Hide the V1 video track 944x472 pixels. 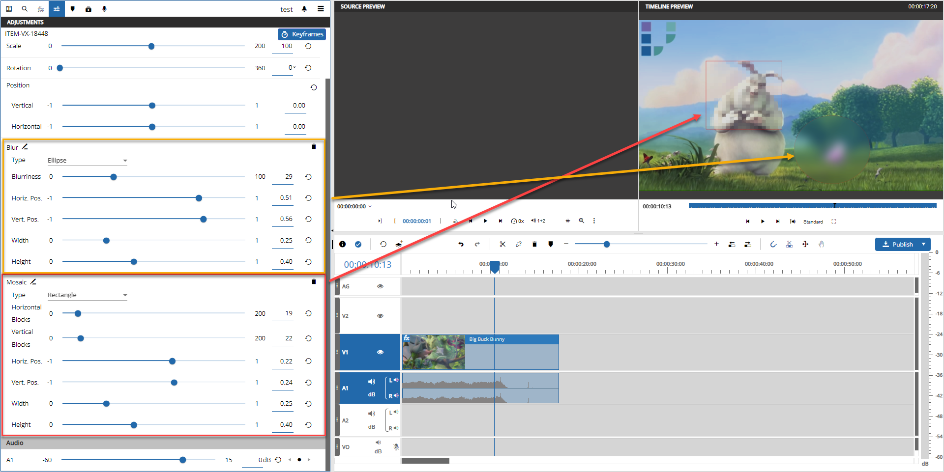[380, 352]
